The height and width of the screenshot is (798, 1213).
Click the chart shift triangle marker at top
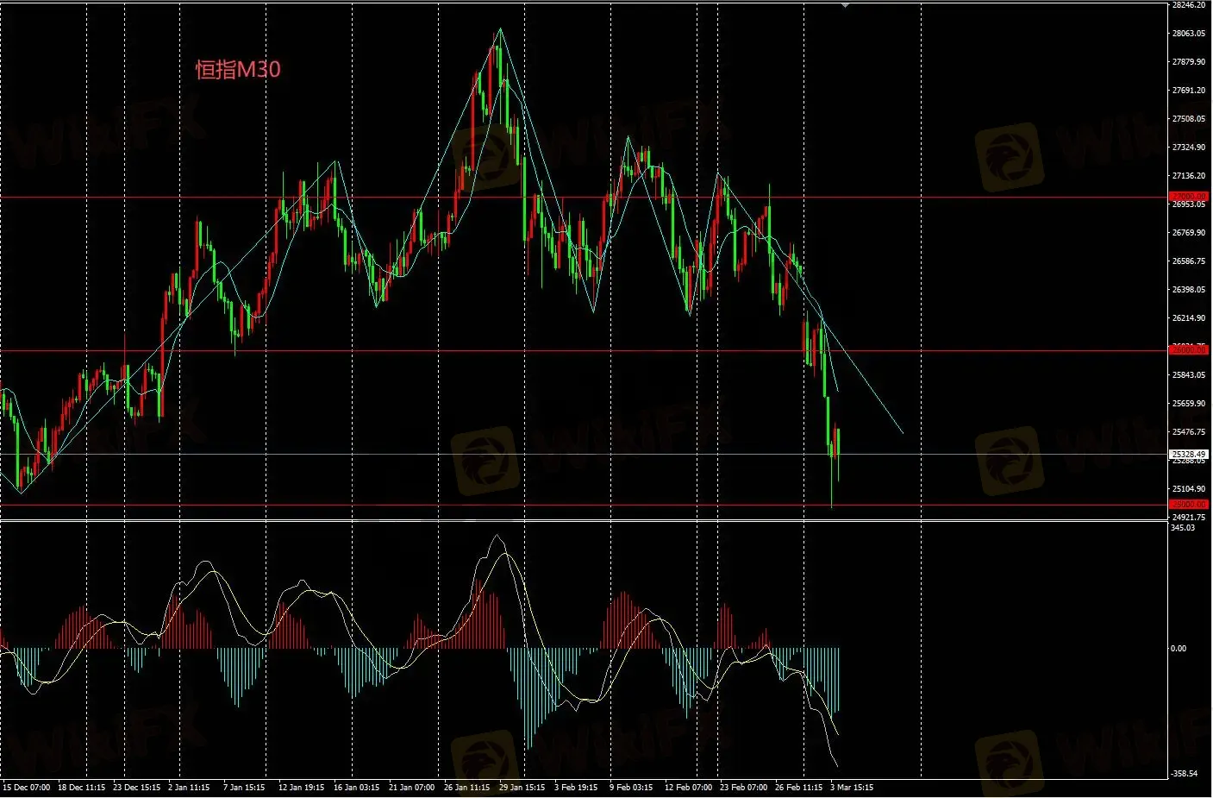point(845,4)
